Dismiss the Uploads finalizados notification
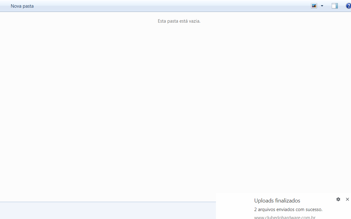This screenshot has width=351, height=219. [x=347, y=199]
